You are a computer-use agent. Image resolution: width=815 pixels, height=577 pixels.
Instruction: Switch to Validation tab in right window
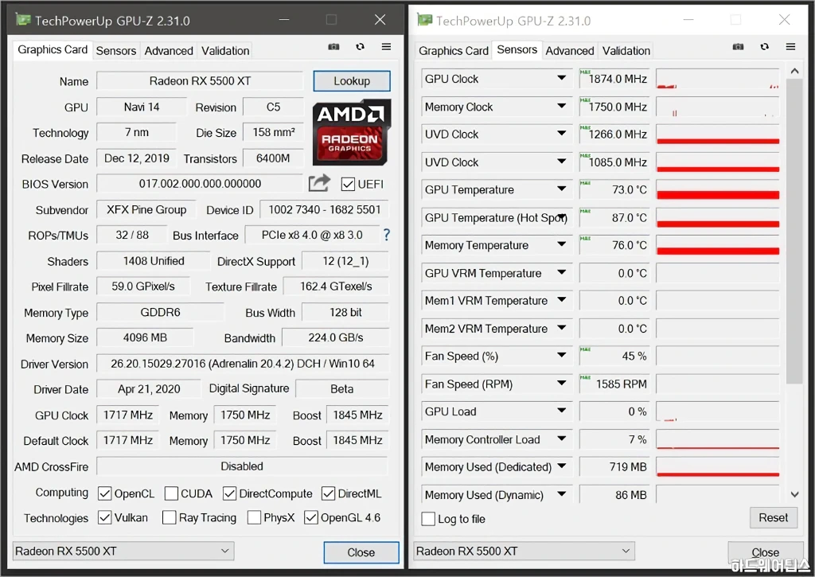coord(626,51)
